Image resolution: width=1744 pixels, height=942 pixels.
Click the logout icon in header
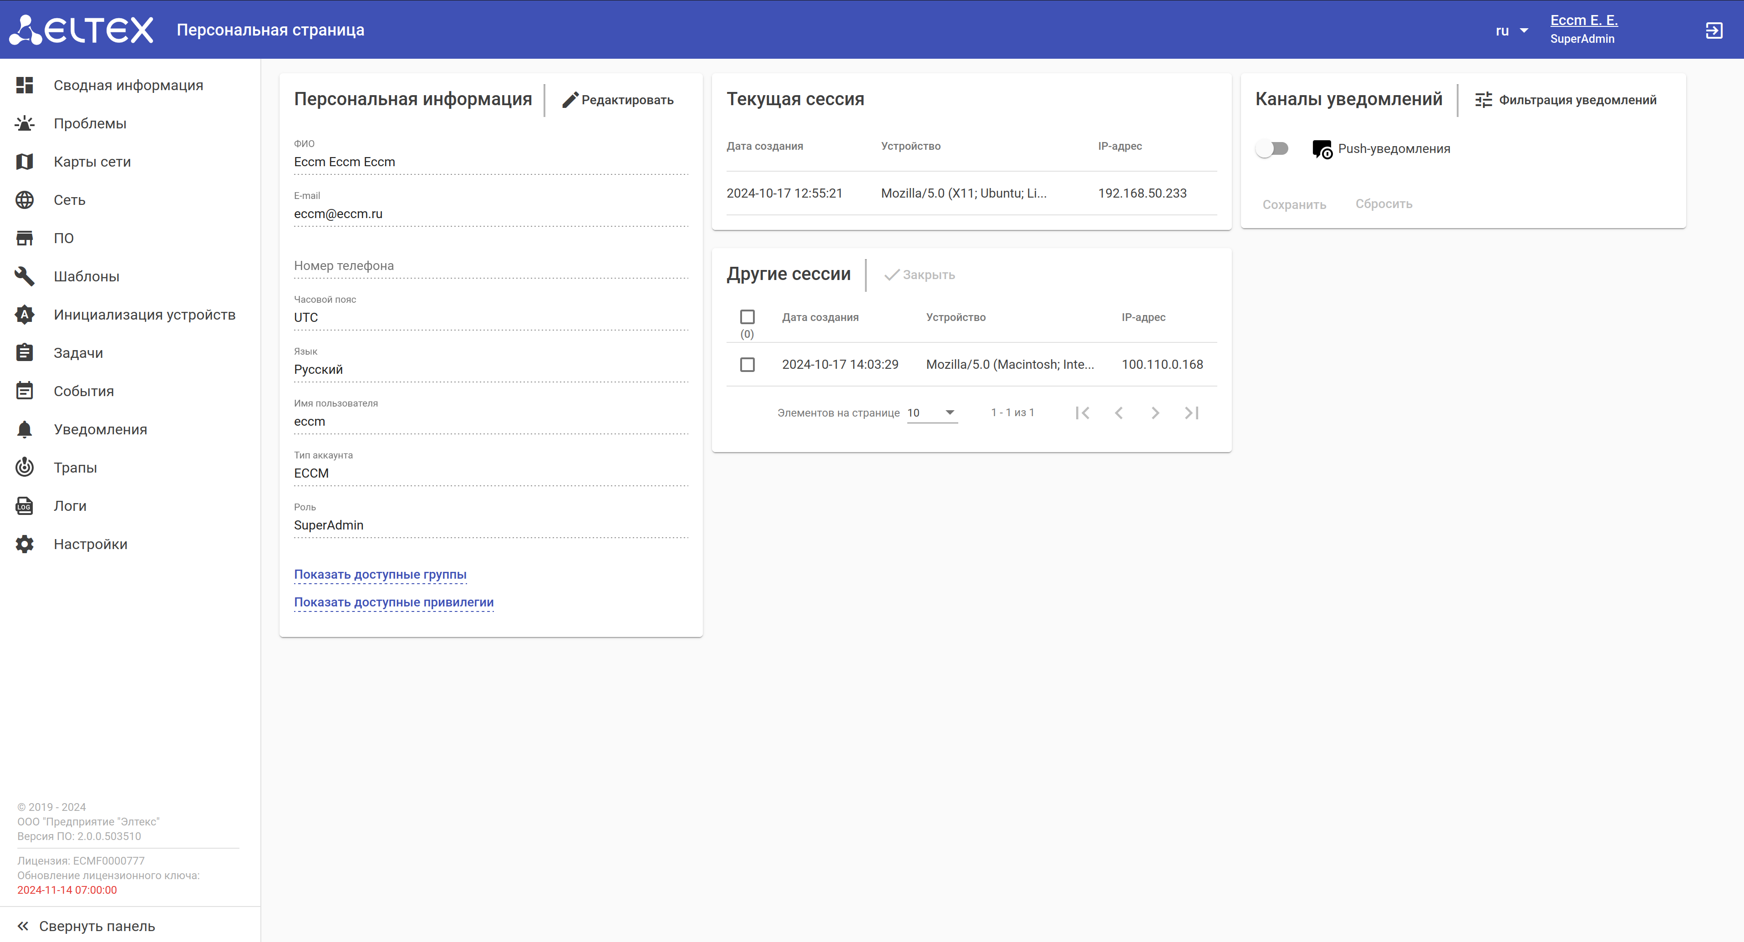click(1713, 31)
